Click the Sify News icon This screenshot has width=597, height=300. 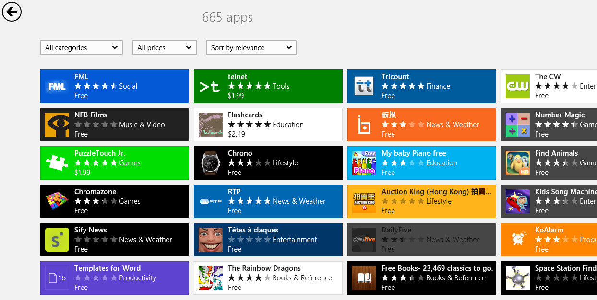tap(57, 240)
